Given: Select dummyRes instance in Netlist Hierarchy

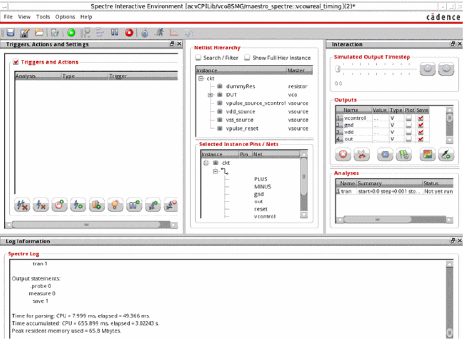Looking at the screenshot, I should 240,86.
